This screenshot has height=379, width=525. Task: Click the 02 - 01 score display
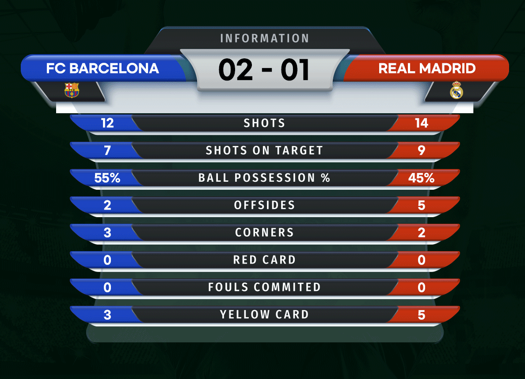tap(264, 70)
